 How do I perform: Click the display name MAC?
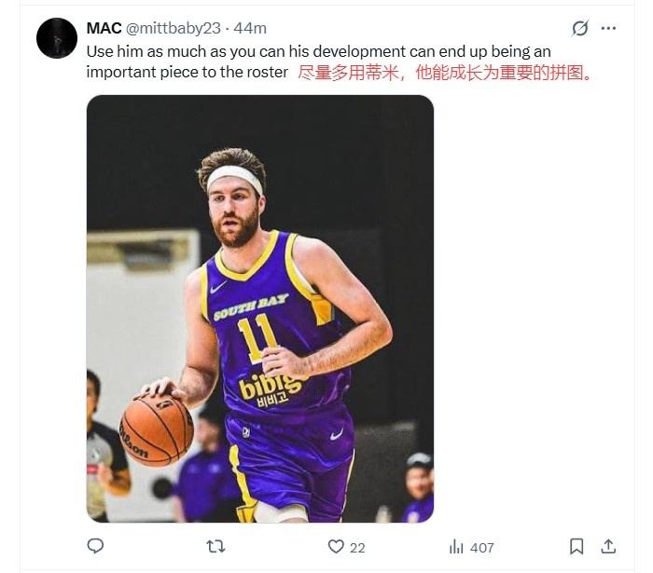click(104, 28)
